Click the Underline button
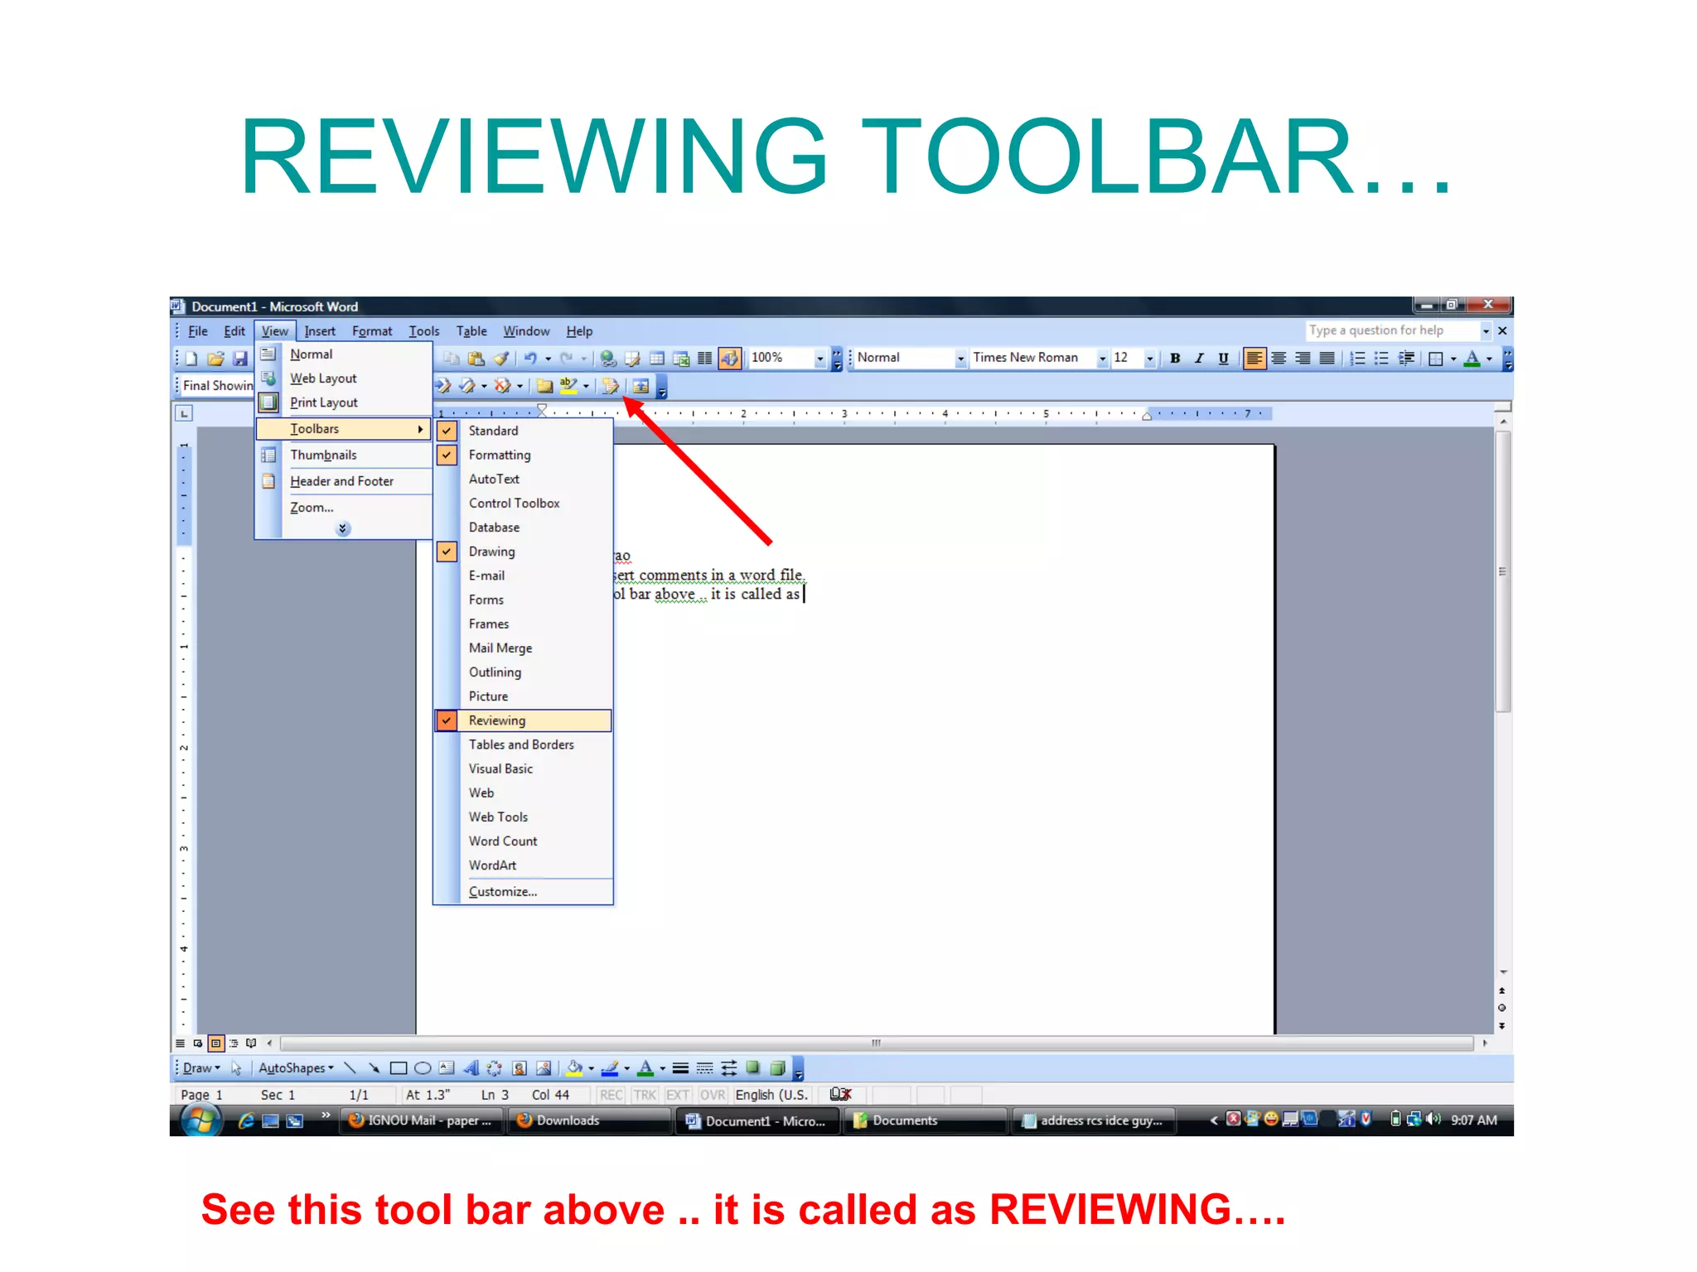Image resolution: width=1697 pixels, height=1272 pixels. (1223, 359)
